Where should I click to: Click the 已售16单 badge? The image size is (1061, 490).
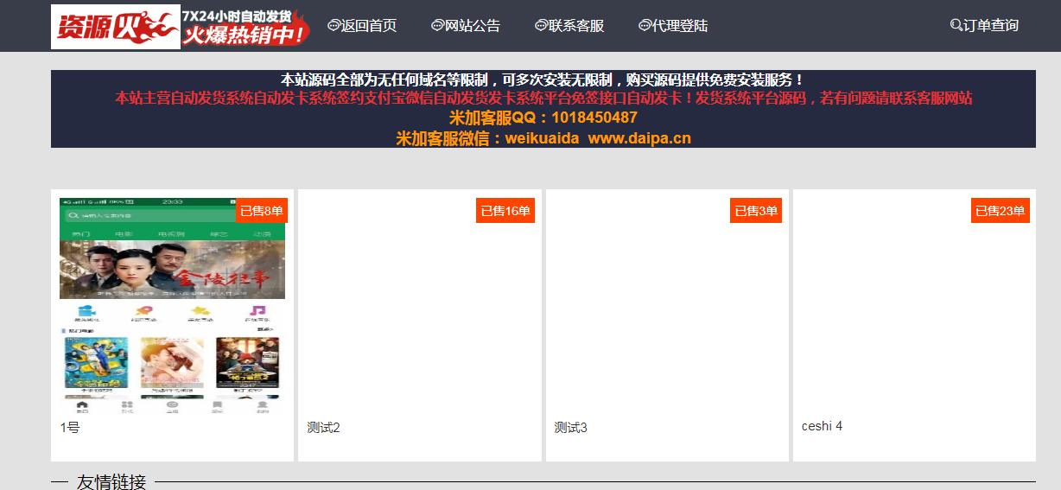tap(505, 211)
